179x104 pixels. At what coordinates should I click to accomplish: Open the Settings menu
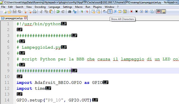pyautogui.click(x=67, y=7)
